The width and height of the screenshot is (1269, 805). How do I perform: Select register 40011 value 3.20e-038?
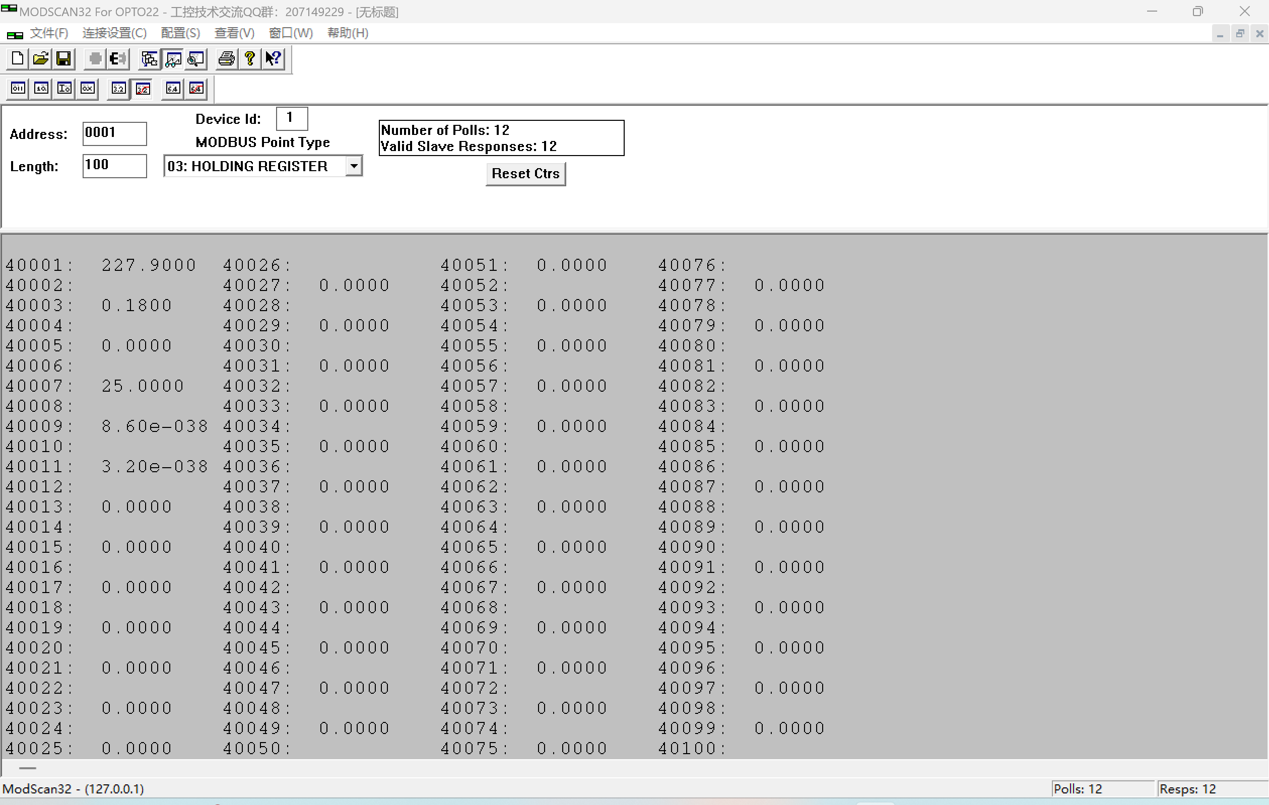click(155, 467)
